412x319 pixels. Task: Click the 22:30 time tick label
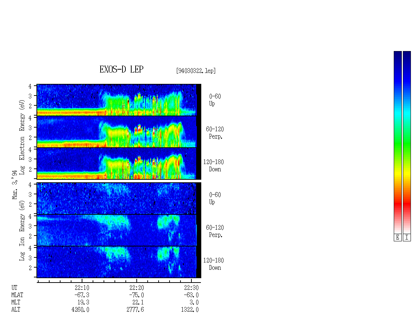[x=191, y=288]
